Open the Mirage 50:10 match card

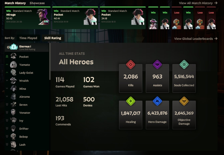coord(27,18)
